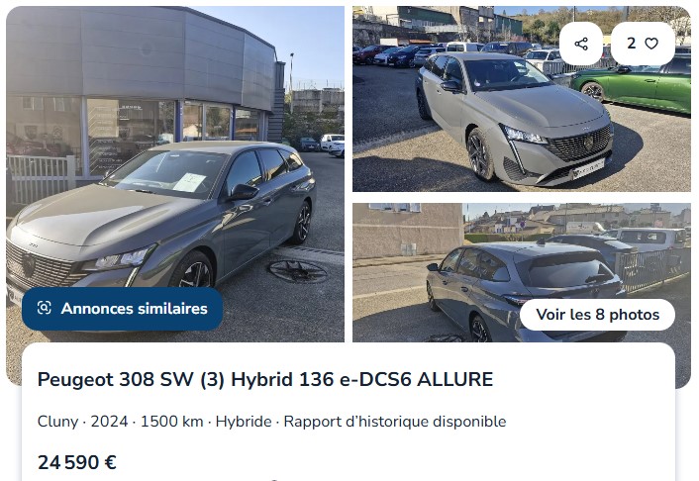699x481 pixels.
Task: Click the Peugeot 308 SW listing title
Action: 265,379
